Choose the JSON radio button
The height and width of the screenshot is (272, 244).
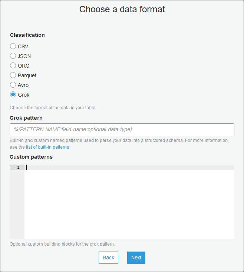pos(13,56)
